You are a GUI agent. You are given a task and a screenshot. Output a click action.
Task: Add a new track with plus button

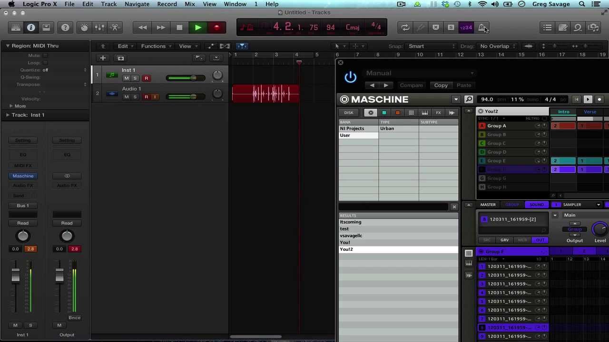point(103,58)
